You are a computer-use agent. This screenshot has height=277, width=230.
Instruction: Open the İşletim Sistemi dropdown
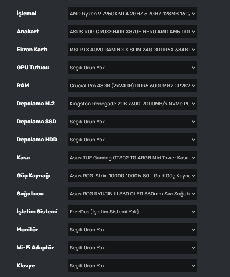tap(132, 212)
